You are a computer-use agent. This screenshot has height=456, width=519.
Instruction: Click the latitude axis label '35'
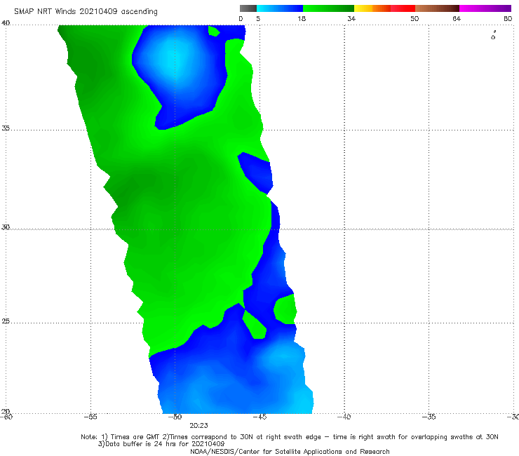click(6, 128)
